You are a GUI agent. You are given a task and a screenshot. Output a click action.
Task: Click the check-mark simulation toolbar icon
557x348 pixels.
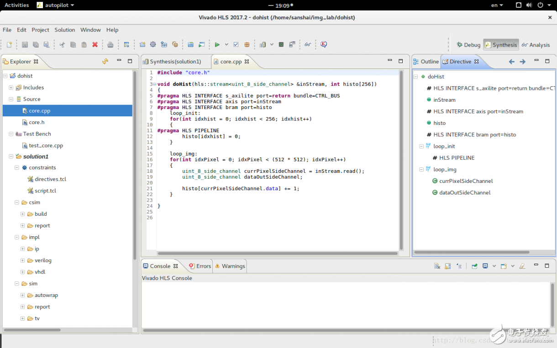[236, 45]
